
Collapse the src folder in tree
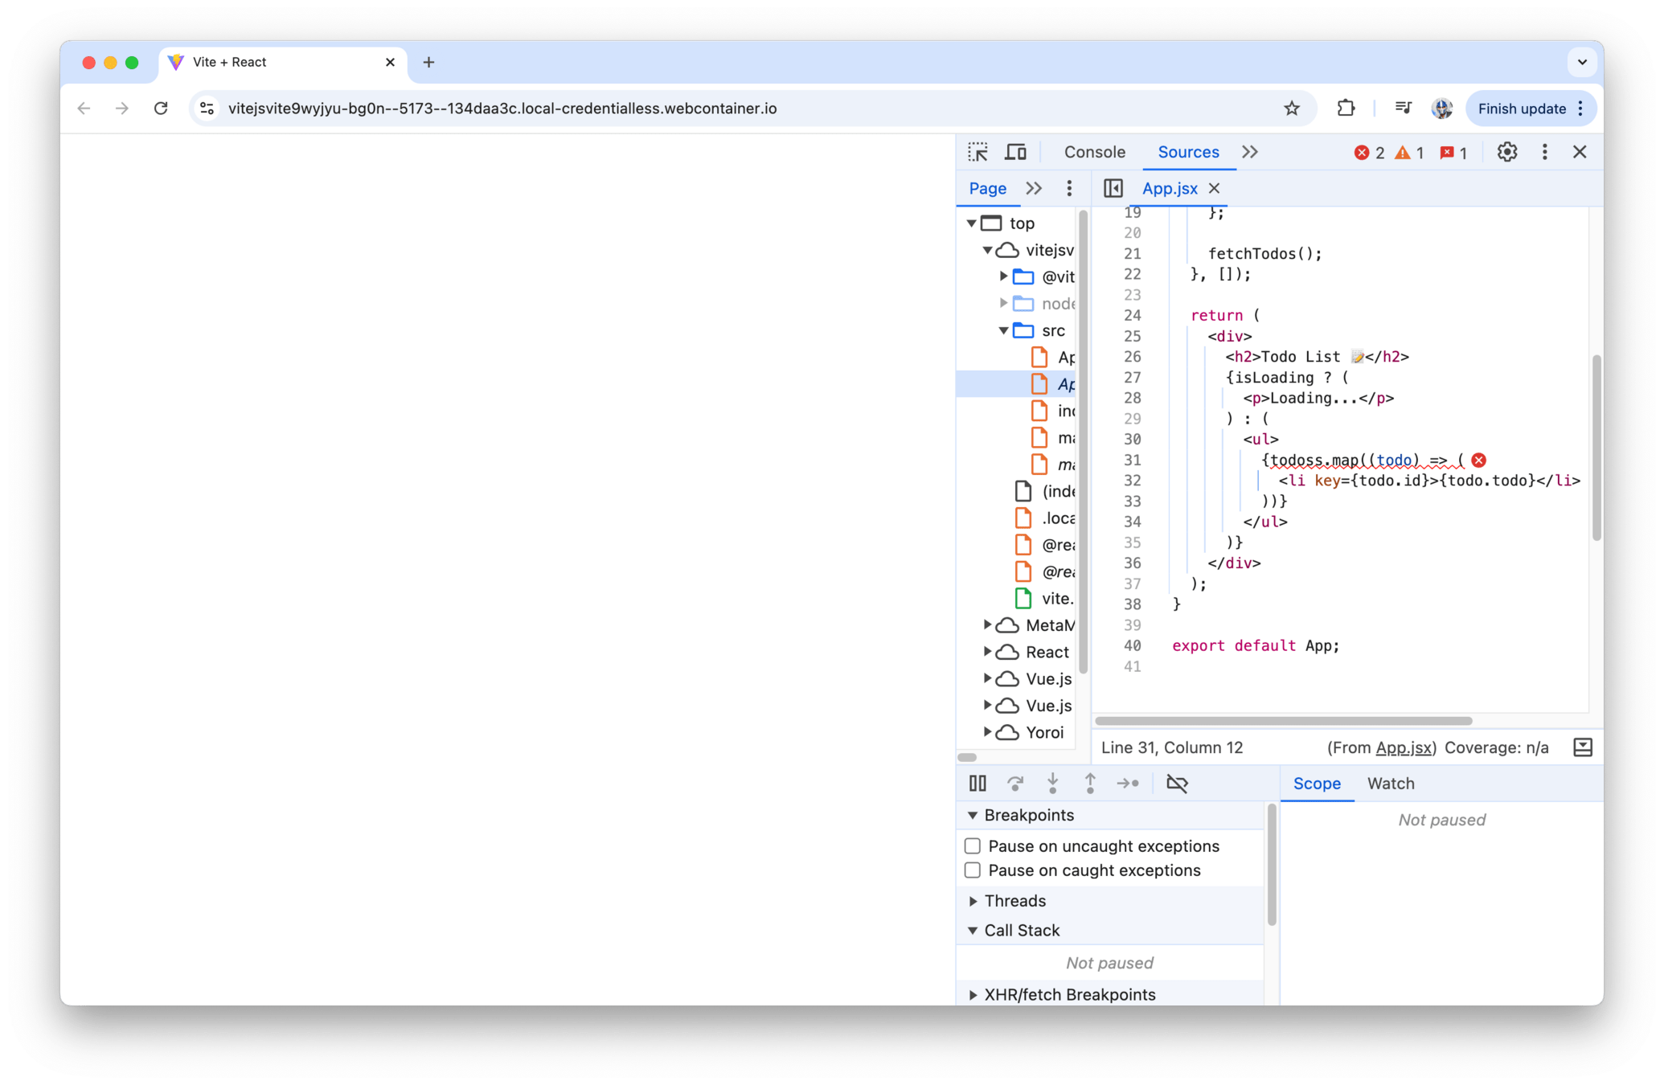coord(1003,330)
